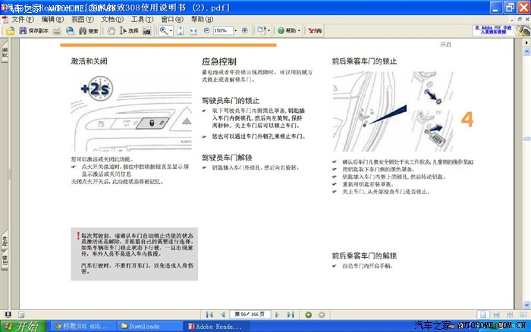The height and width of the screenshot is (332, 531).
Task: Select the zoom-in magnifier tool
Action: pos(164,31)
